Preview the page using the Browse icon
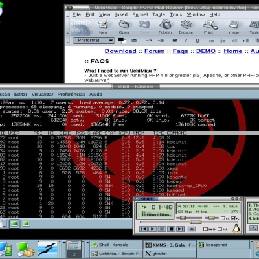This screenshot has width=259, height=259. (186, 27)
